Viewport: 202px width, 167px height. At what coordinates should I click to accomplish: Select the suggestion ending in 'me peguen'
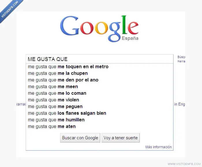tap(55, 107)
